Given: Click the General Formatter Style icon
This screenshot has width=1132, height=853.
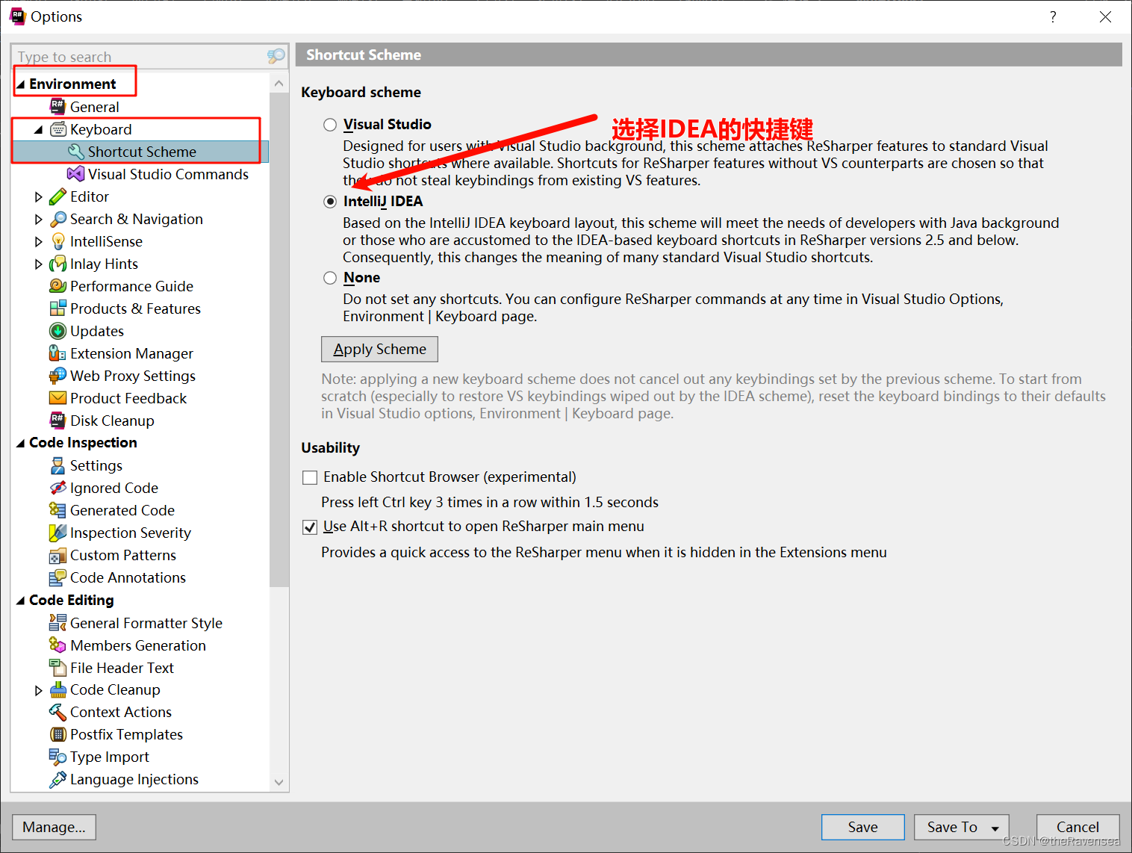Looking at the screenshot, I should [57, 623].
